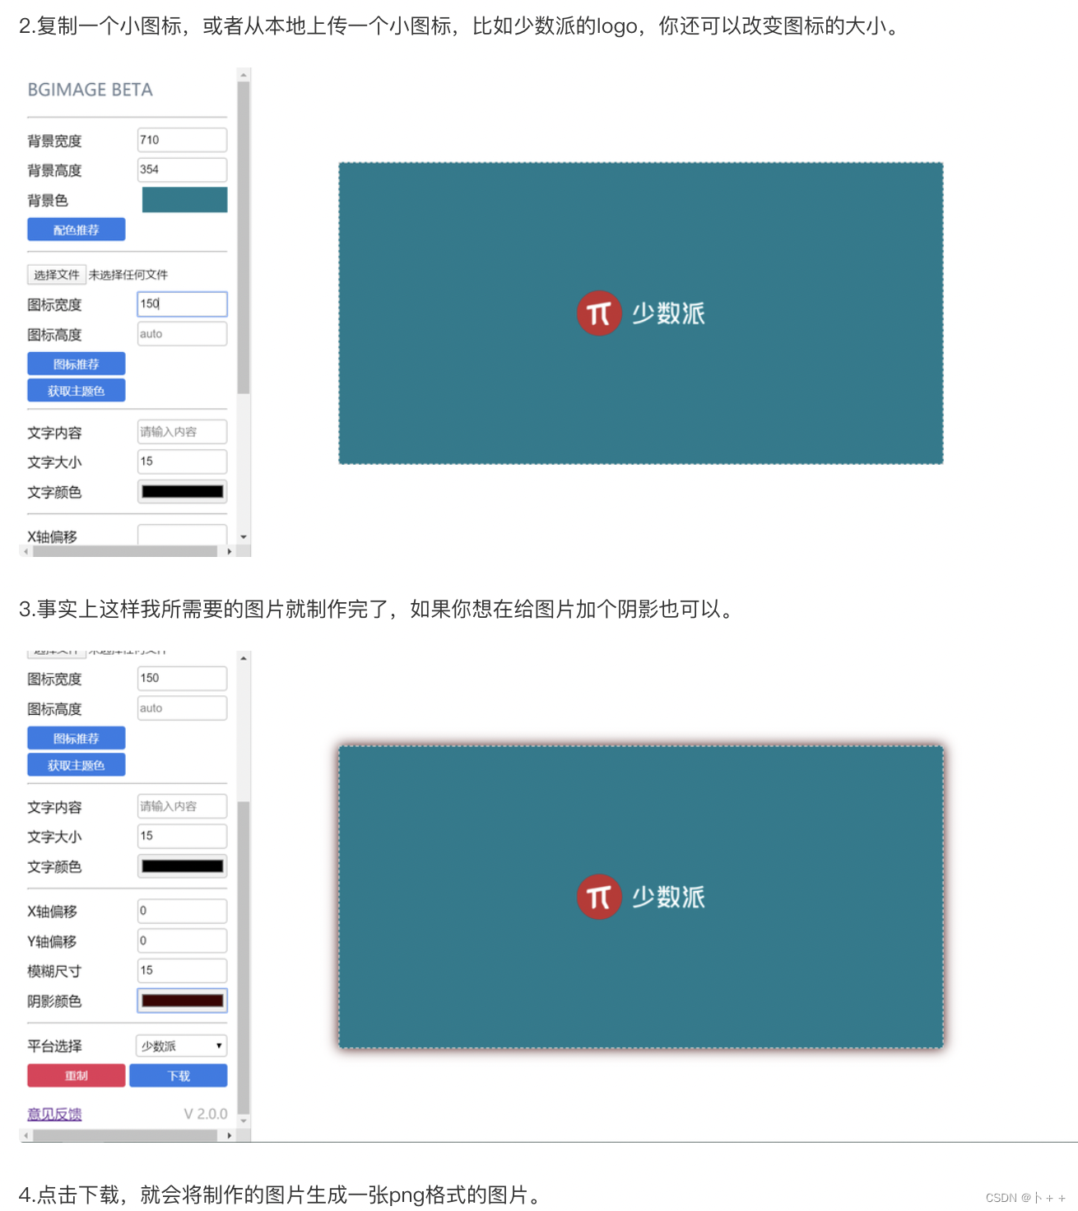Image resolution: width=1078 pixels, height=1211 pixels.
Task: Click the upper panel horizontal scroll left arrow
Action: [26, 551]
